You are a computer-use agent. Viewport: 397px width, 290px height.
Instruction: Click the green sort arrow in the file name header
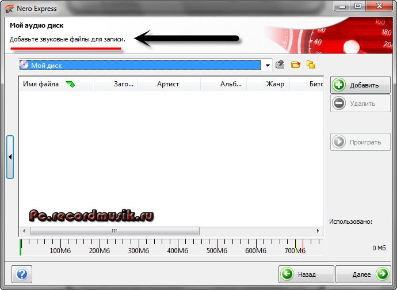(x=70, y=84)
